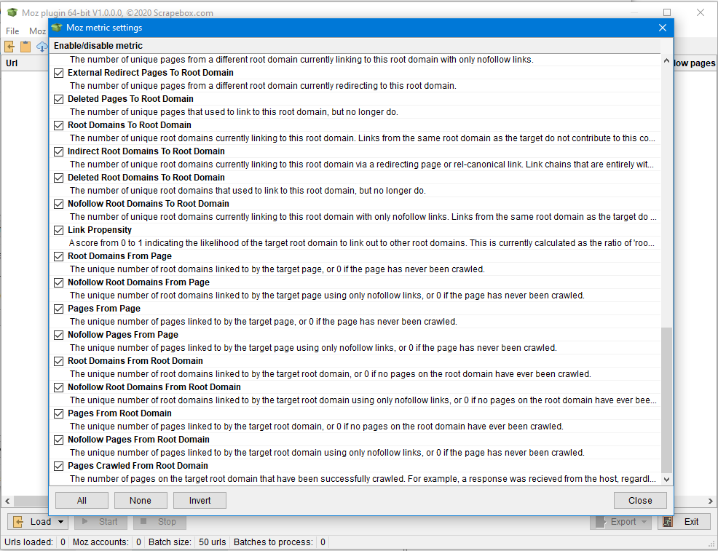Image resolution: width=718 pixels, height=551 pixels.
Task: Click the All button
Action: [x=82, y=500]
